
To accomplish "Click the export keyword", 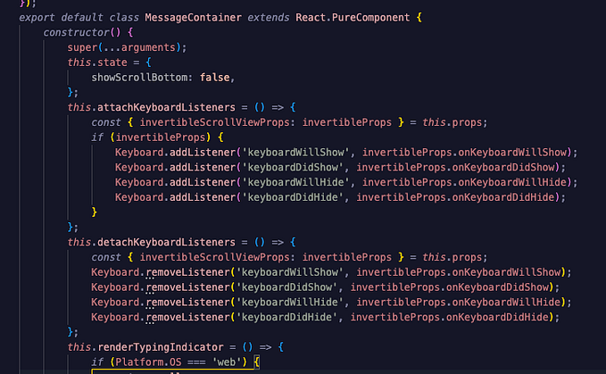I will [x=37, y=18].
